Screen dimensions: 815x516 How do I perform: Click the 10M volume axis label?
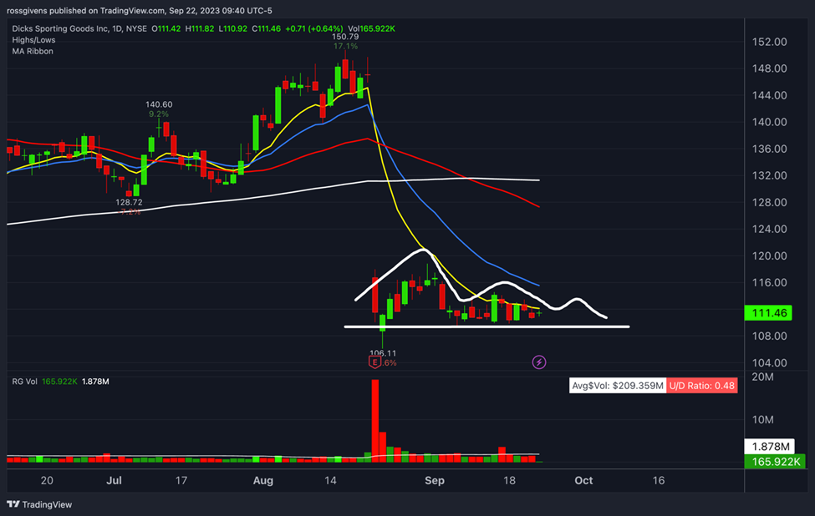(x=762, y=419)
